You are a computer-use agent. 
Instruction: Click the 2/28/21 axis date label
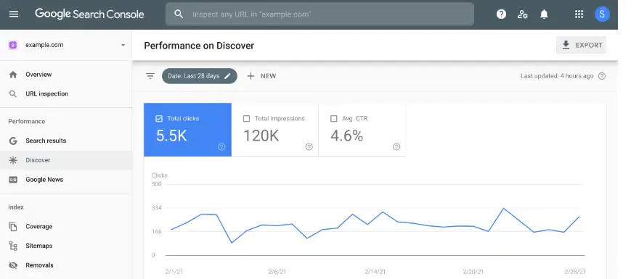576,272
